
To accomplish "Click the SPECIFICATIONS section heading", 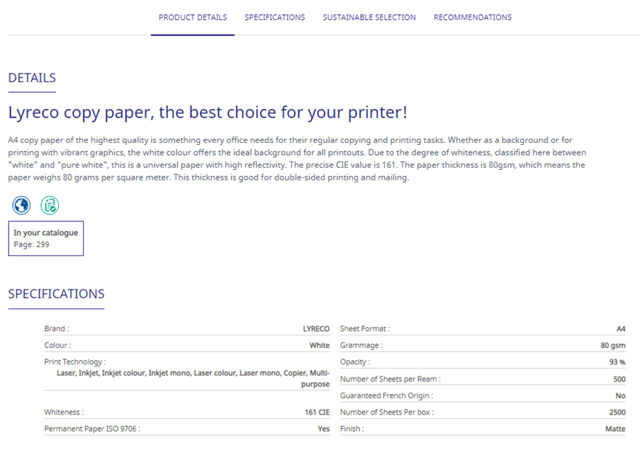I will [56, 294].
